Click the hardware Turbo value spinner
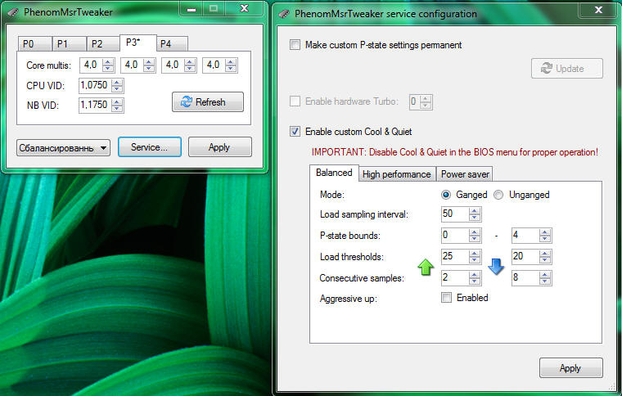 pyautogui.click(x=421, y=102)
